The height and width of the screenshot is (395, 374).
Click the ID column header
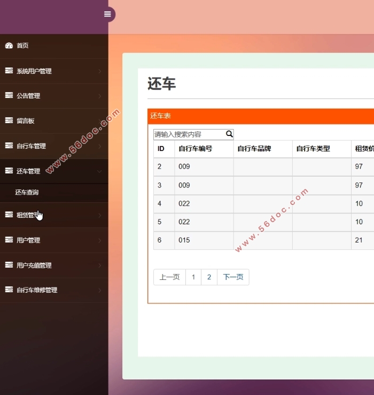161,149
